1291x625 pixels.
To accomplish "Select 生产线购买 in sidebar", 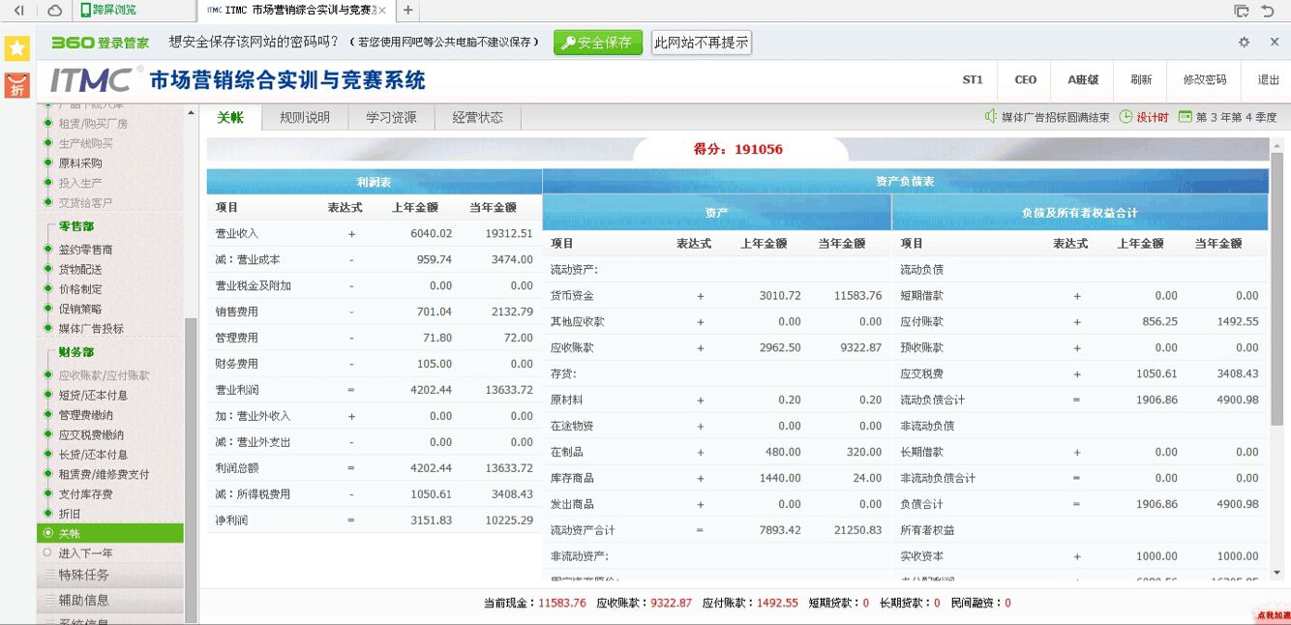I will point(85,143).
